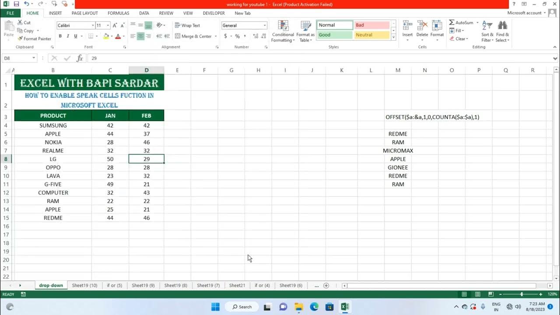Toggle Bold formatting
This screenshot has height=315, width=560.
(x=60, y=36)
